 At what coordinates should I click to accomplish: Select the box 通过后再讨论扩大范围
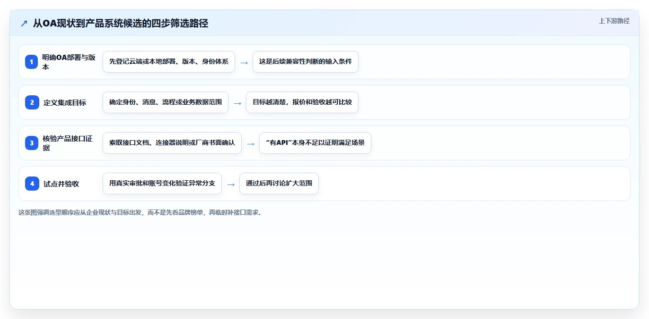(279, 184)
